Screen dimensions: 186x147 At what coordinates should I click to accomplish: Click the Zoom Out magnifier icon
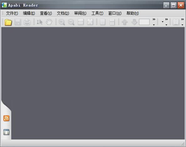click(x=71, y=22)
